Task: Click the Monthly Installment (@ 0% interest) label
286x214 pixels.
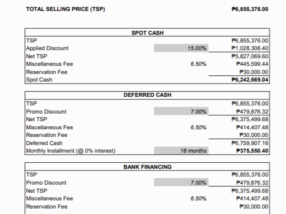Action: 71,151
